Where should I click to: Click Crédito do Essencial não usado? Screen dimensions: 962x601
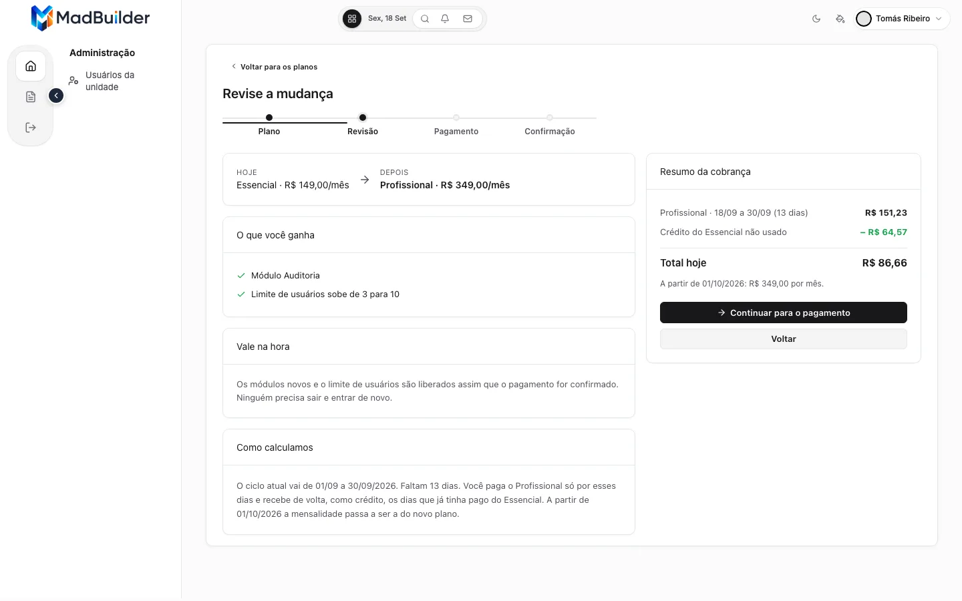[x=724, y=232]
